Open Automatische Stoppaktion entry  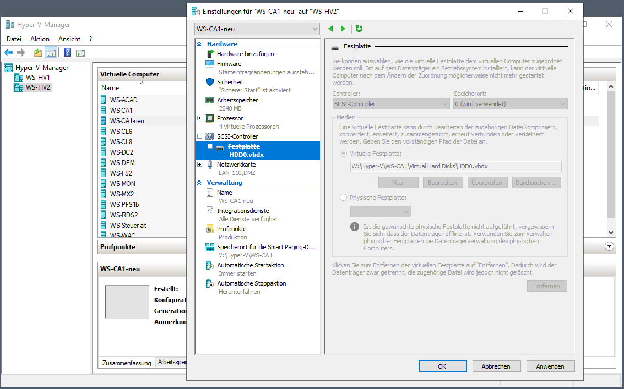pos(252,283)
